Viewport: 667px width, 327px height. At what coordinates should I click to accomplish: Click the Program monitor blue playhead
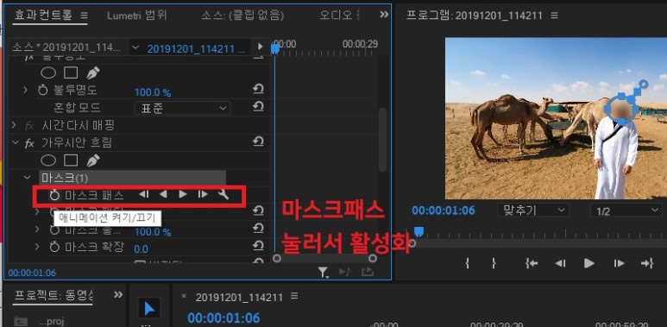point(418,231)
